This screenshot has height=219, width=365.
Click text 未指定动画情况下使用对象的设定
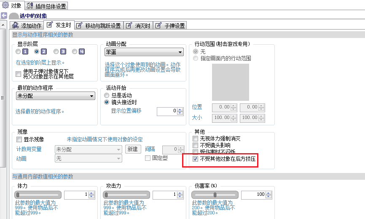click(105, 140)
